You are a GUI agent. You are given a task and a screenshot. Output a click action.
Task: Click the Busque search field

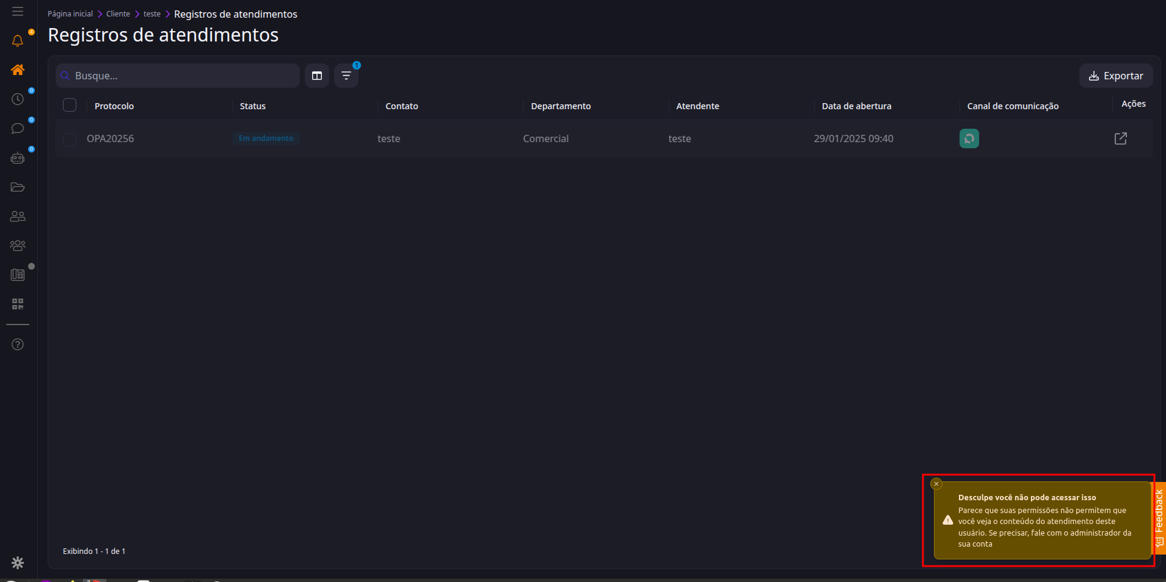click(178, 76)
